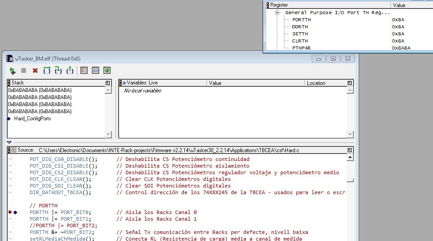
Task: Click the striped grip icon beside Stack
Action: tap(9, 83)
